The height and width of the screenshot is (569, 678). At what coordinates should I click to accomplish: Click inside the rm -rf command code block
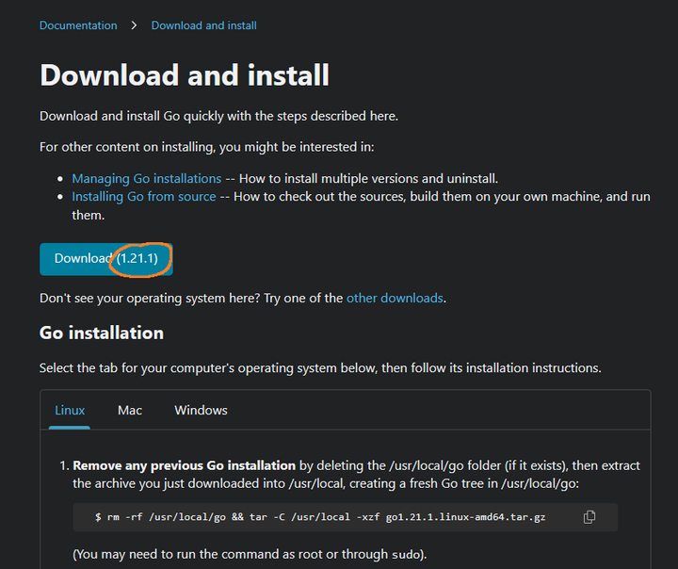pyautogui.click(x=320, y=517)
